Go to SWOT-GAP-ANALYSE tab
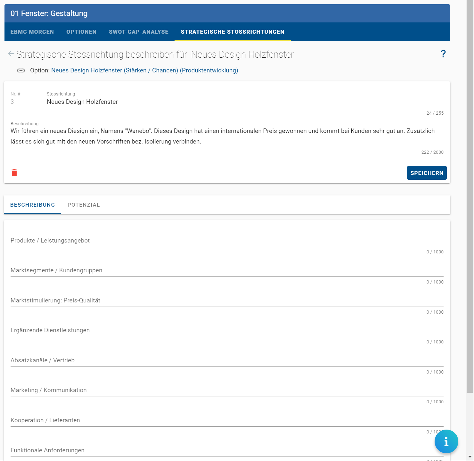The width and height of the screenshot is (474, 461). pyautogui.click(x=139, y=32)
